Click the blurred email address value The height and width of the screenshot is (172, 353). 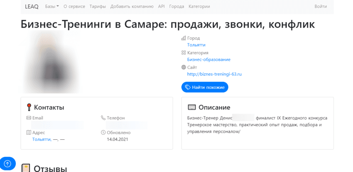coord(57,125)
